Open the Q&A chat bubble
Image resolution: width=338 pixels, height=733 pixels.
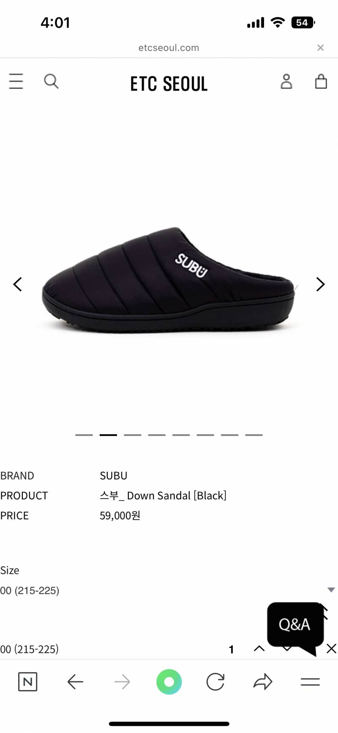295,625
